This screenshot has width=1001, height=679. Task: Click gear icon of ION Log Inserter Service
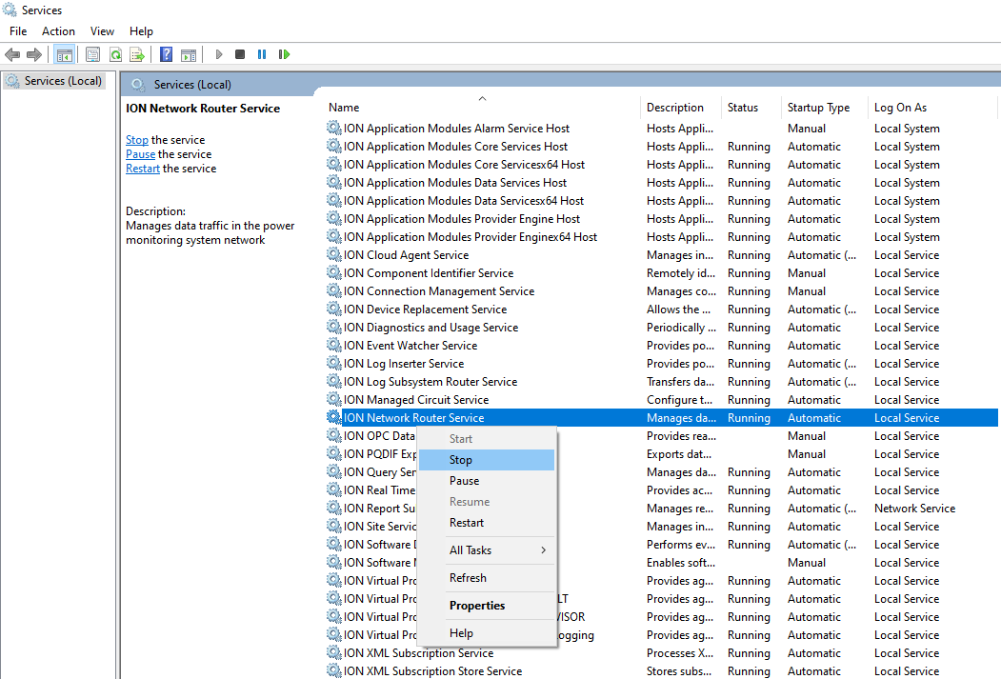click(334, 363)
